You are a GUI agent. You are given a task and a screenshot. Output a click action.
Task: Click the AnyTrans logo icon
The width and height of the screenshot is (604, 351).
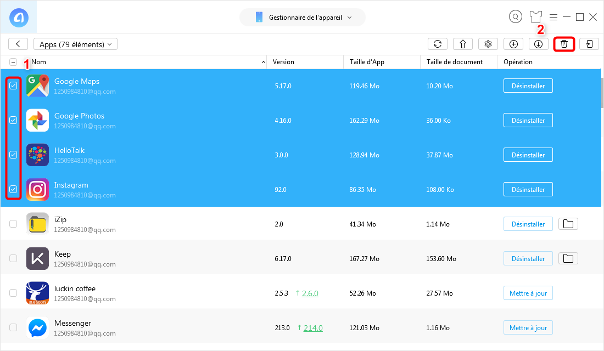tap(19, 18)
